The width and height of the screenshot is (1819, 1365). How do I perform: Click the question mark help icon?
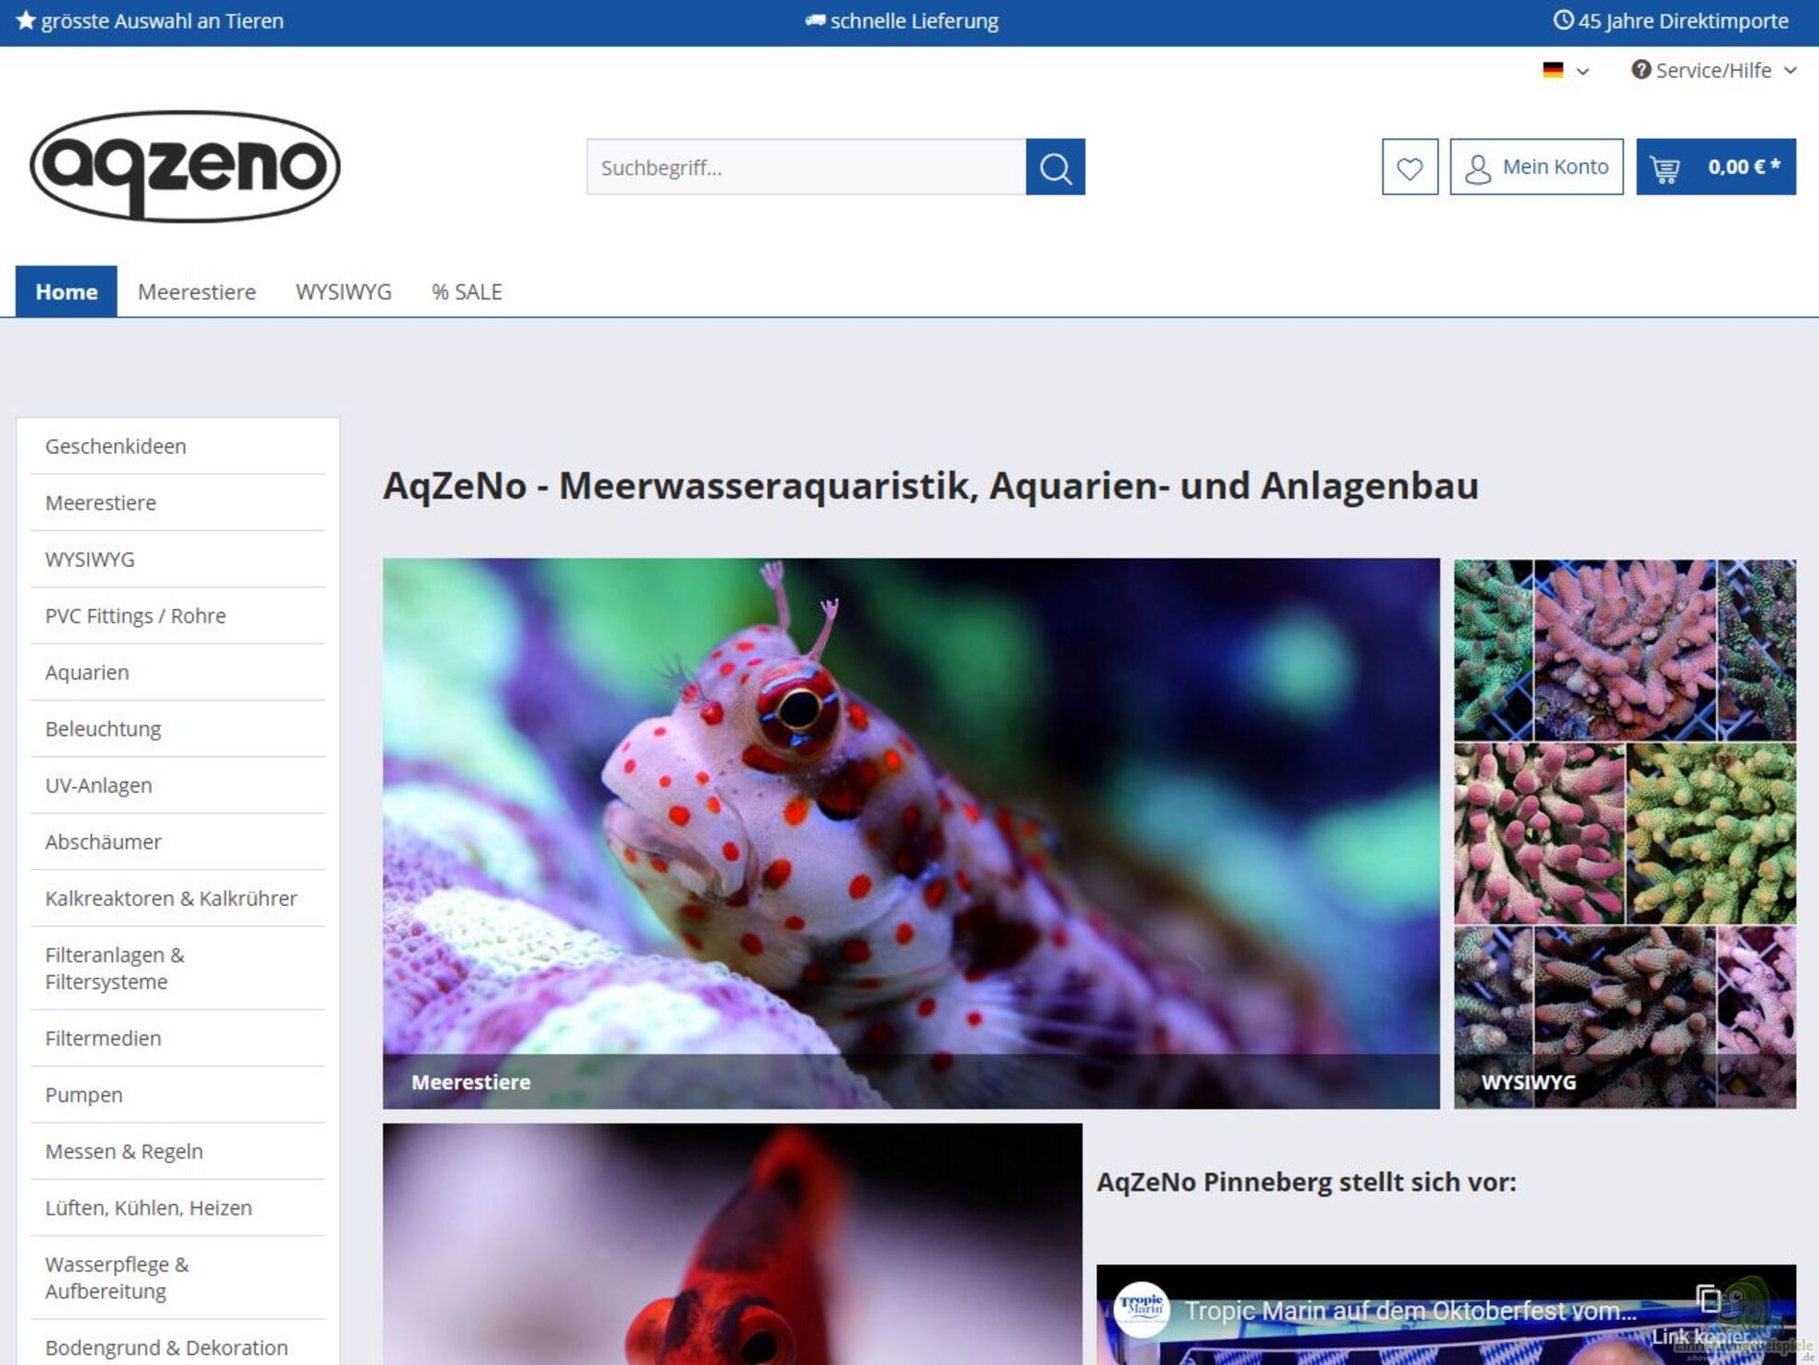(x=1641, y=70)
